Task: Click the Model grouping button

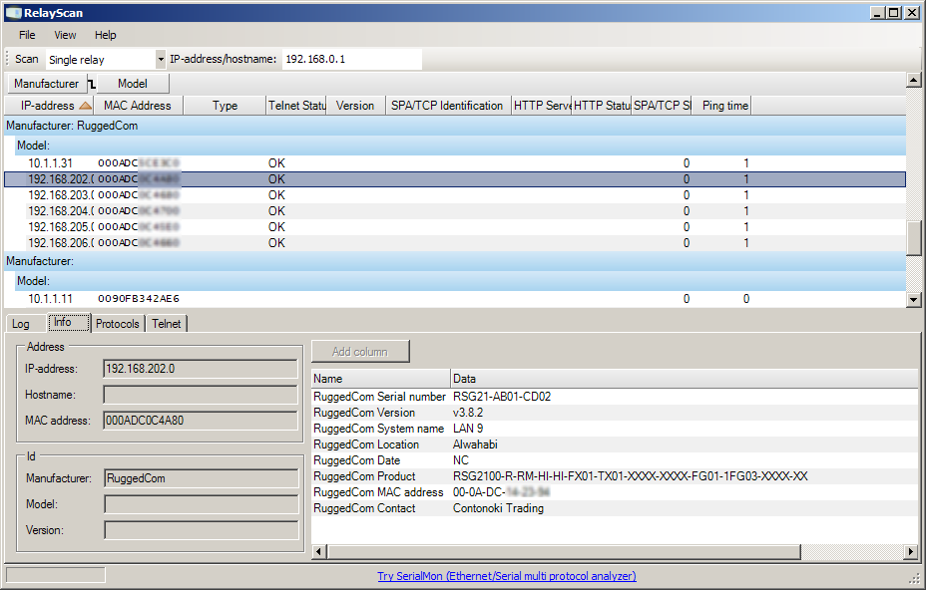Action: (x=133, y=83)
